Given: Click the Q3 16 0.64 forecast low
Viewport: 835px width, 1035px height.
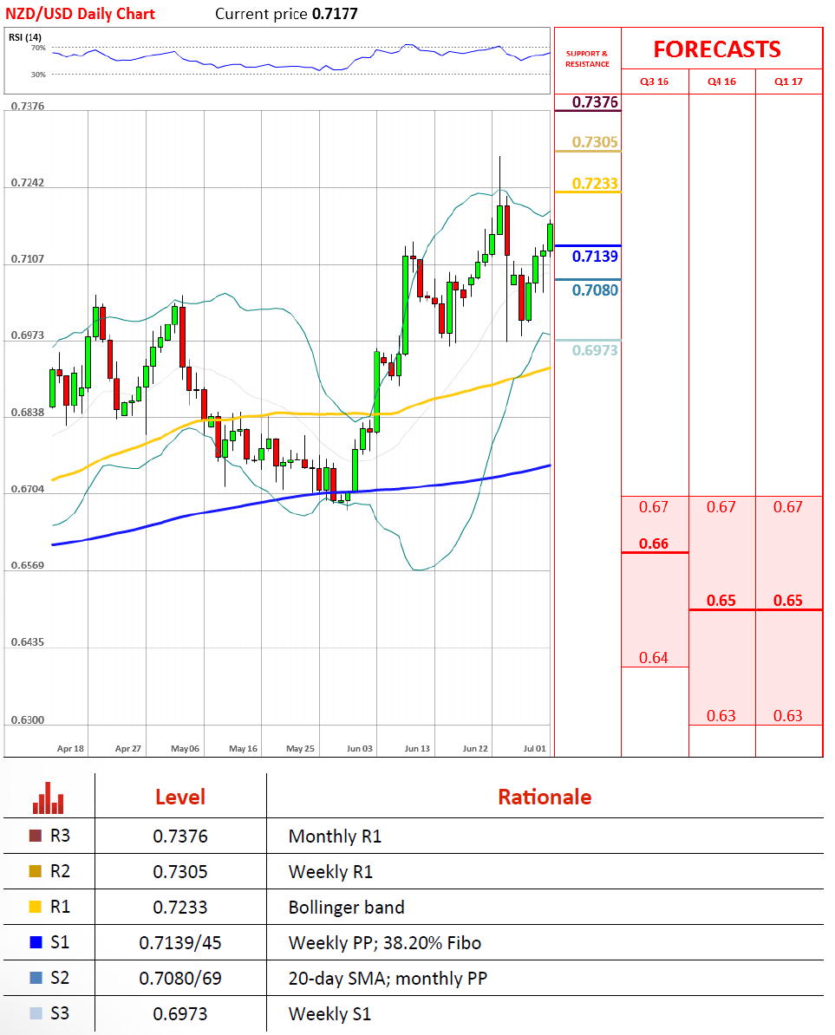Looking at the screenshot, I should point(654,658).
